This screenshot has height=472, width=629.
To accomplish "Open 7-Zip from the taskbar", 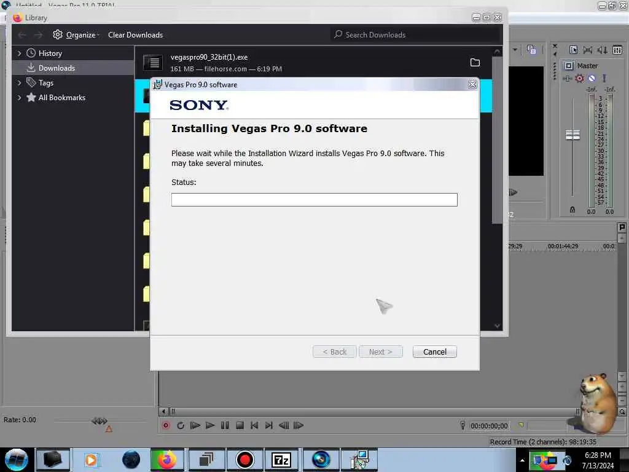I will click(x=281, y=460).
